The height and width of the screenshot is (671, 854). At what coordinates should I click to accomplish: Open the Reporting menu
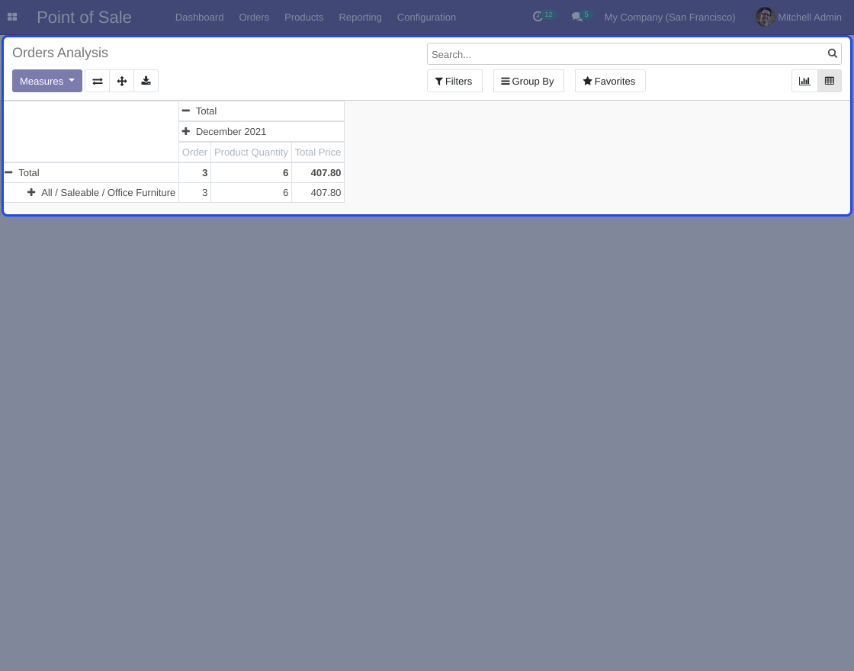tap(360, 18)
